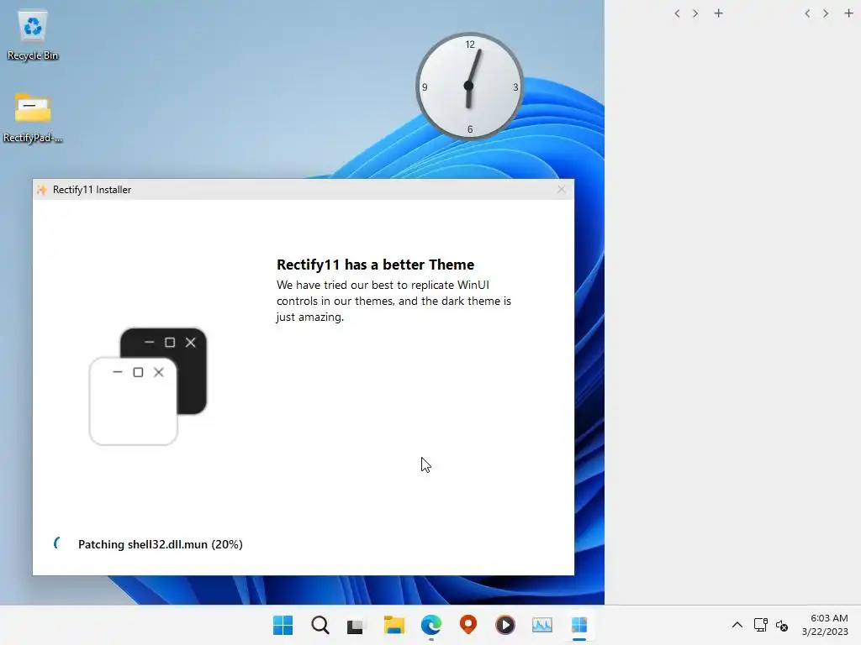Click the 'Rectify11 Installer' window title text

point(92,190)
